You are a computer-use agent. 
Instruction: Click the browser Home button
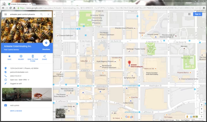point(14,8)
